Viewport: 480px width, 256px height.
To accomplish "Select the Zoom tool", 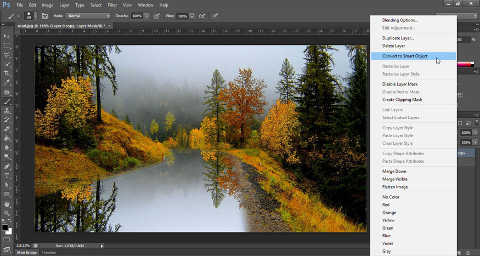I will pyautogui.click(x=7, y=213).
